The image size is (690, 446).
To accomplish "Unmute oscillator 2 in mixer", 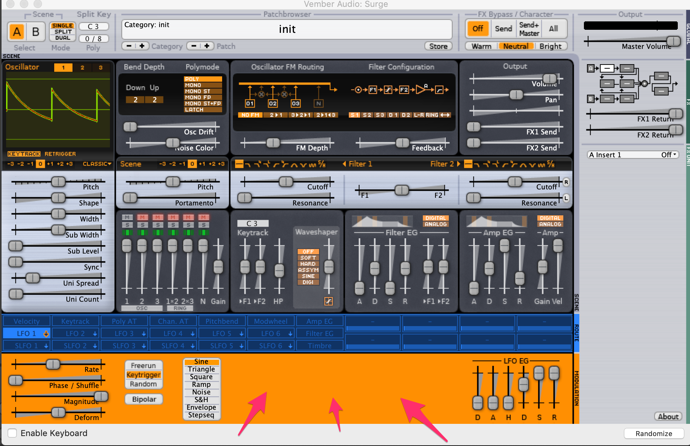I will click(x=142, y=217).
